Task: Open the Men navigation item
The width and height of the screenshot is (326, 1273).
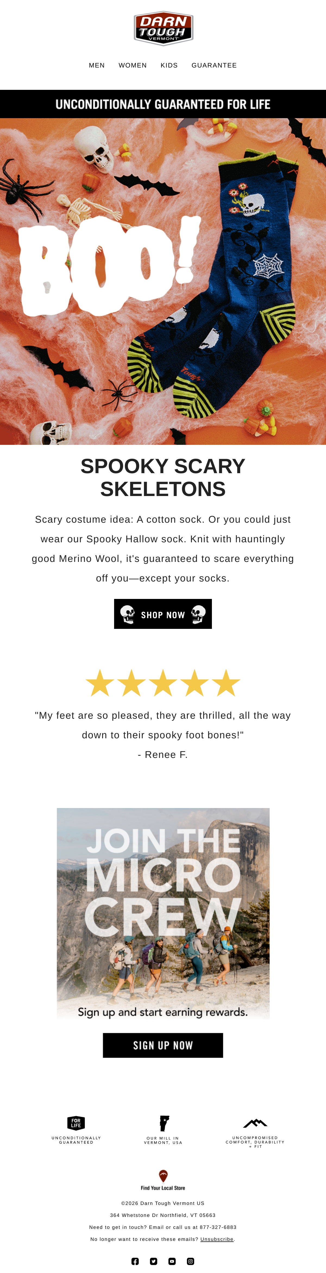Action: 97,65
